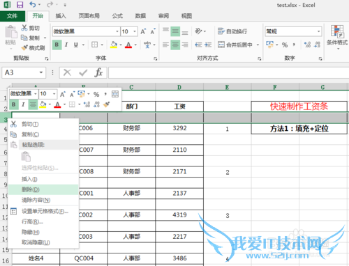Screen dimensions: 349x266
Task: Open the ribbon font name dropdown
Action: click(117, 31)
